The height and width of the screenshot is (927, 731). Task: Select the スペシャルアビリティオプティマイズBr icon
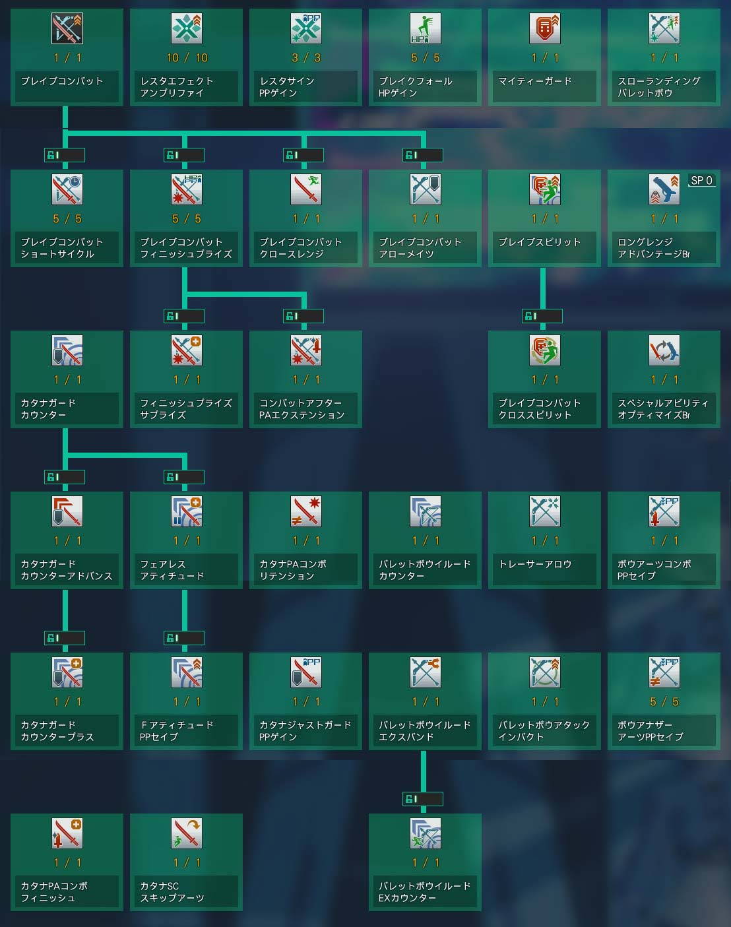pos(664,350)
